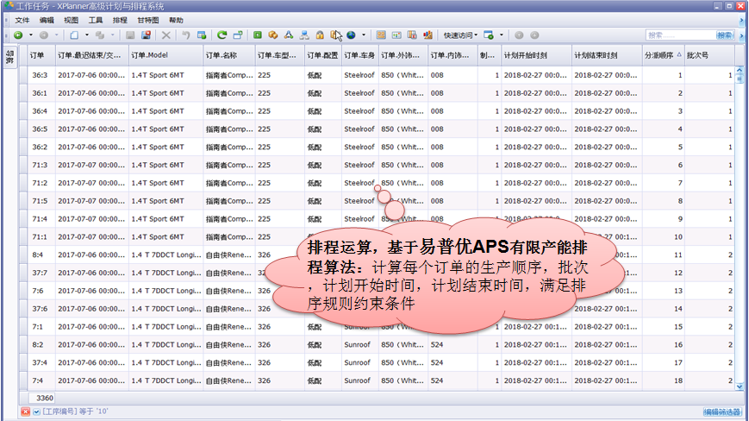Click the 订单.Model column header
Viewport: 749px width, 421px height.
coord(165,55)
